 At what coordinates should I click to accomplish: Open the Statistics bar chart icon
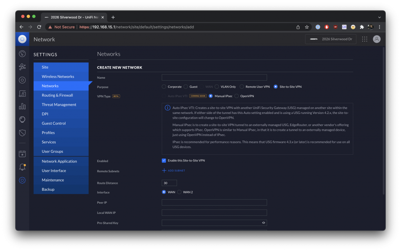pos(22,107)
